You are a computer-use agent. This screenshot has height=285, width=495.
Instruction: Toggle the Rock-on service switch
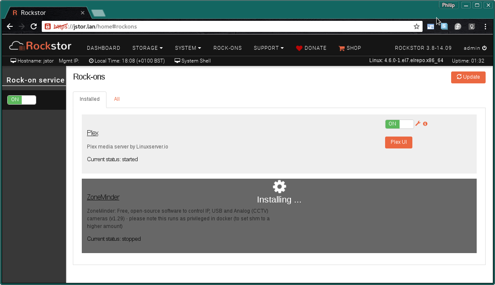pyautogui.click(x=21, y=100)
